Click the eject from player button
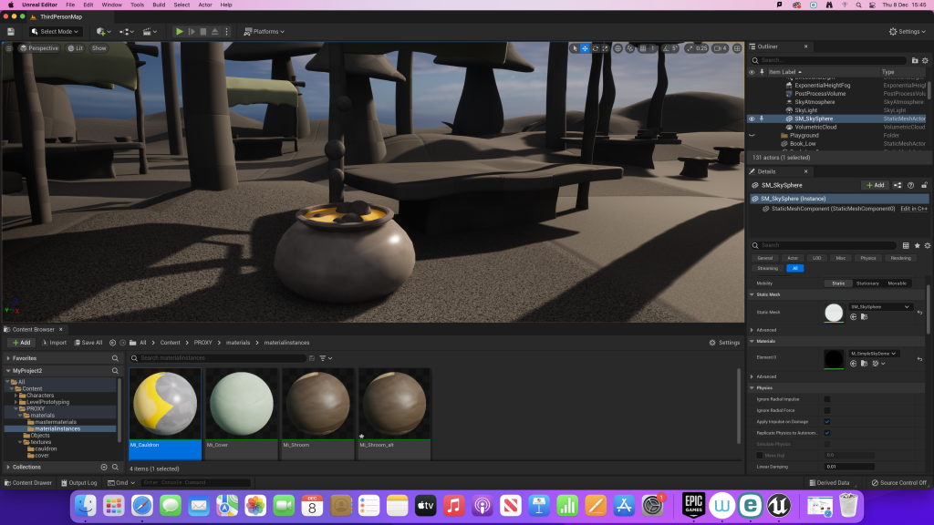Image resolution: width=934 pixels, height=525 pixels. click(215, 32)
